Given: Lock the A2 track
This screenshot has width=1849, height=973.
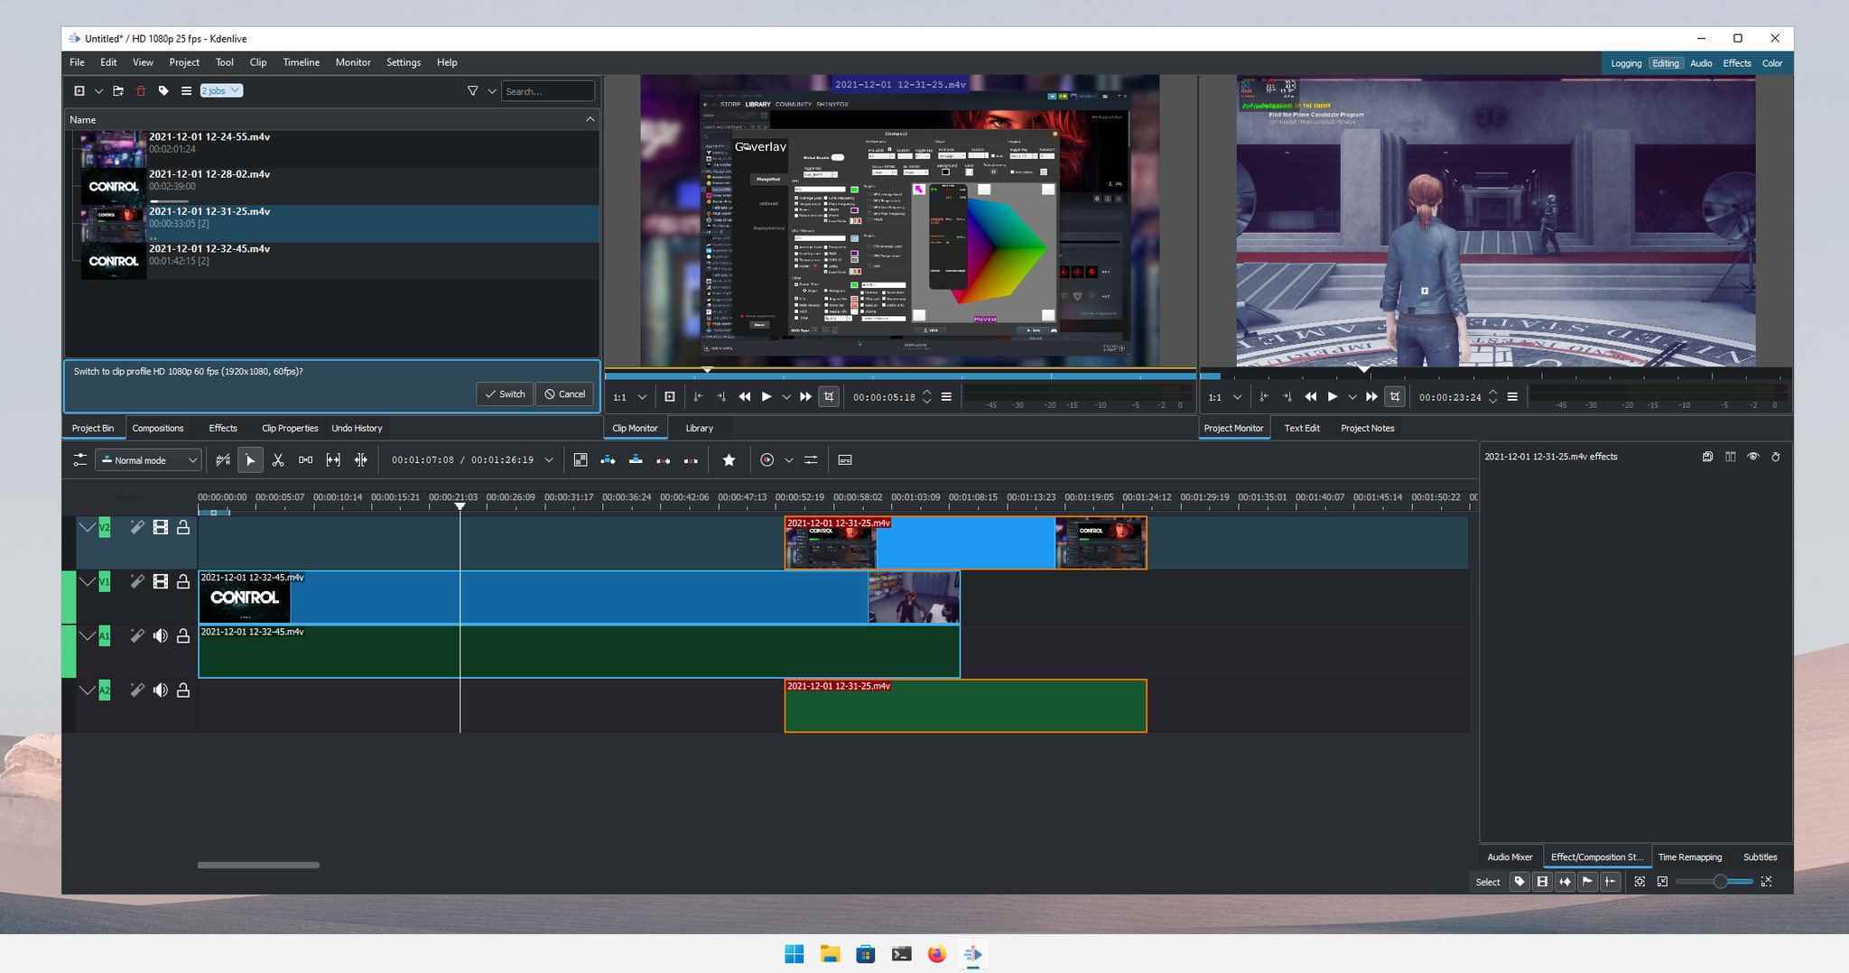Looking at the screenshot, I should 183,690.
